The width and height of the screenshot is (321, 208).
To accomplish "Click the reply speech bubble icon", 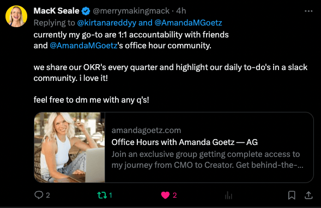I will [39, 195].
